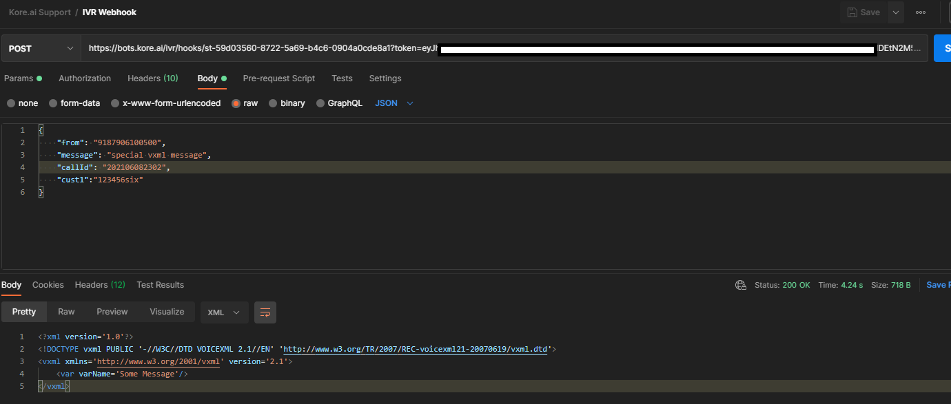Open the request Settings tab
The image size is (951, 404).
[385, 78]
